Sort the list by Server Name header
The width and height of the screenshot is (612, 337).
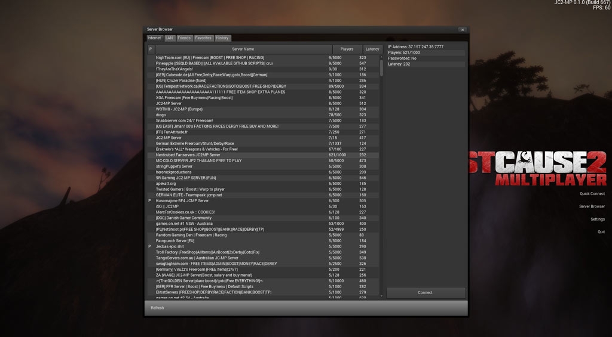pyautogui.click(x=243, y=49)
